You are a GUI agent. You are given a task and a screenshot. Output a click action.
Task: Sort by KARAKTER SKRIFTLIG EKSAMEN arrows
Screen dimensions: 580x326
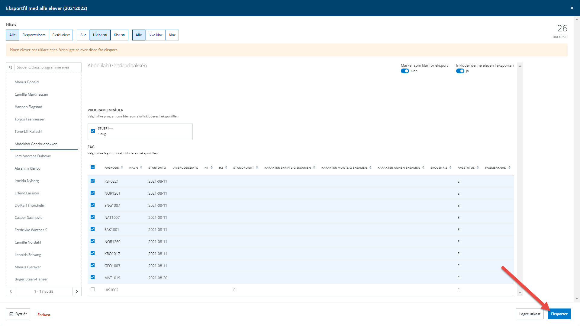pos(314,168)
